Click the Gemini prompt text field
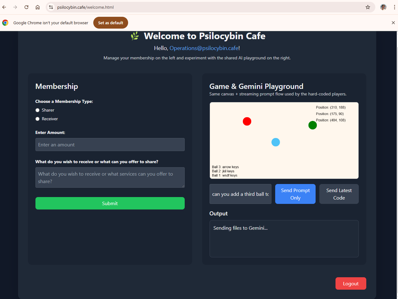 pos(240,194)
